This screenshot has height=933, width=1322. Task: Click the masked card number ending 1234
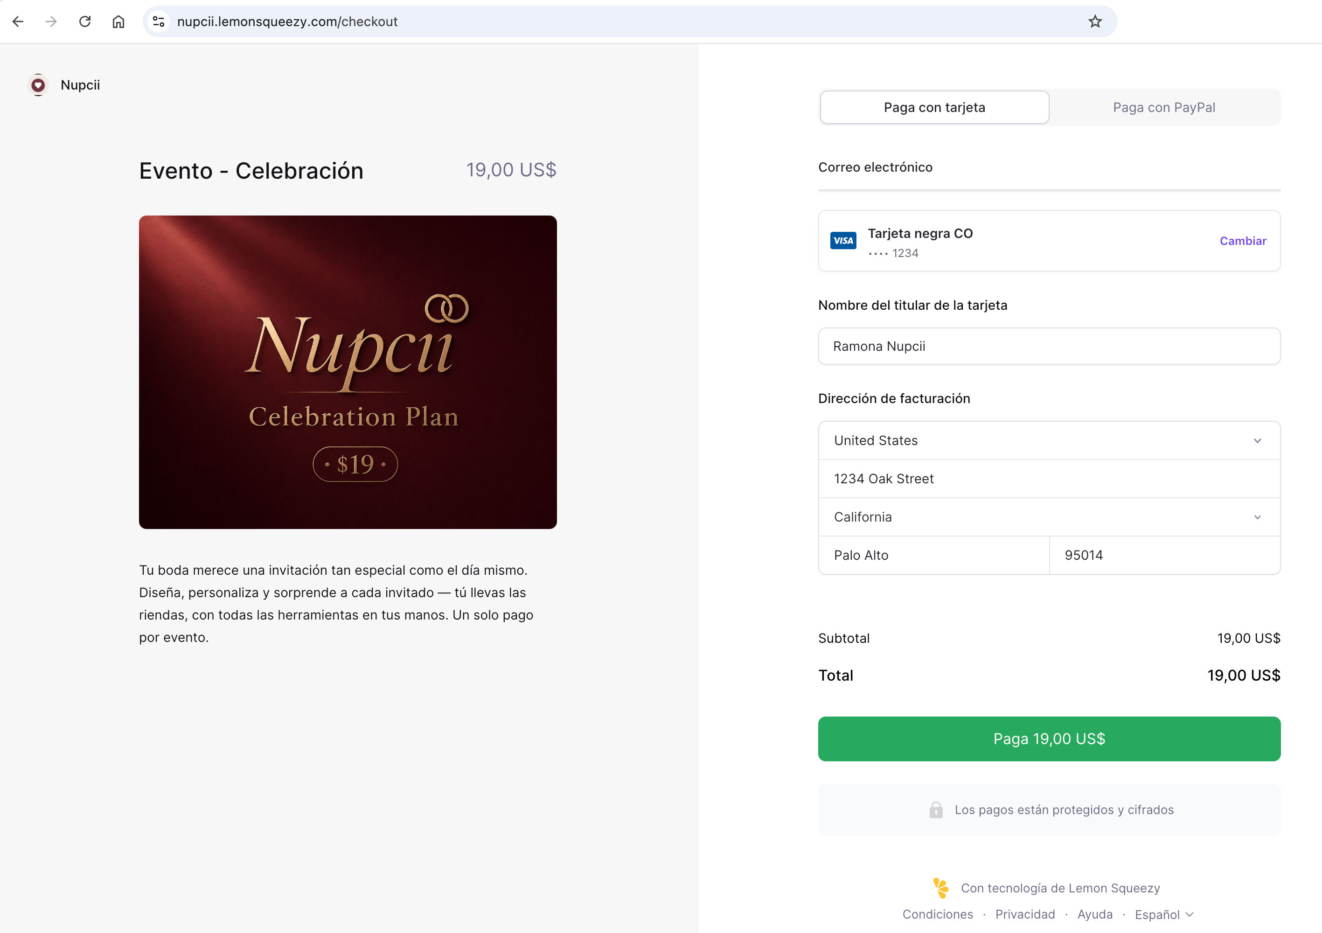point(893,253)
